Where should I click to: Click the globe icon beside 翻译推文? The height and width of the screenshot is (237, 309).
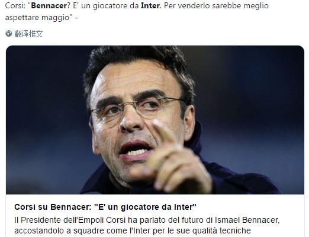click(x=9, y=34)
